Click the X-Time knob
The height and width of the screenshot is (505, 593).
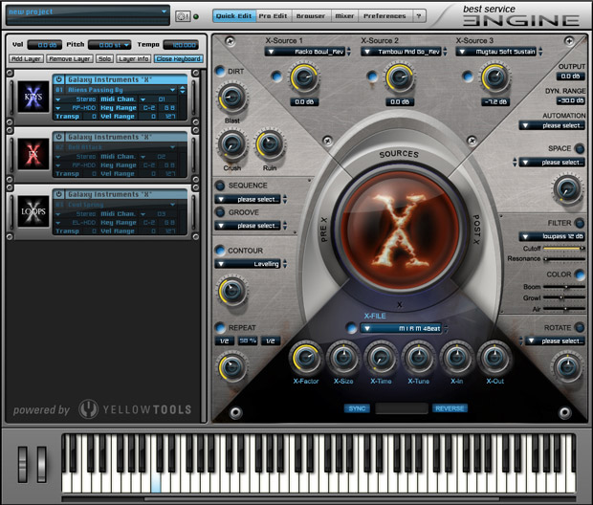pos(381,358)
